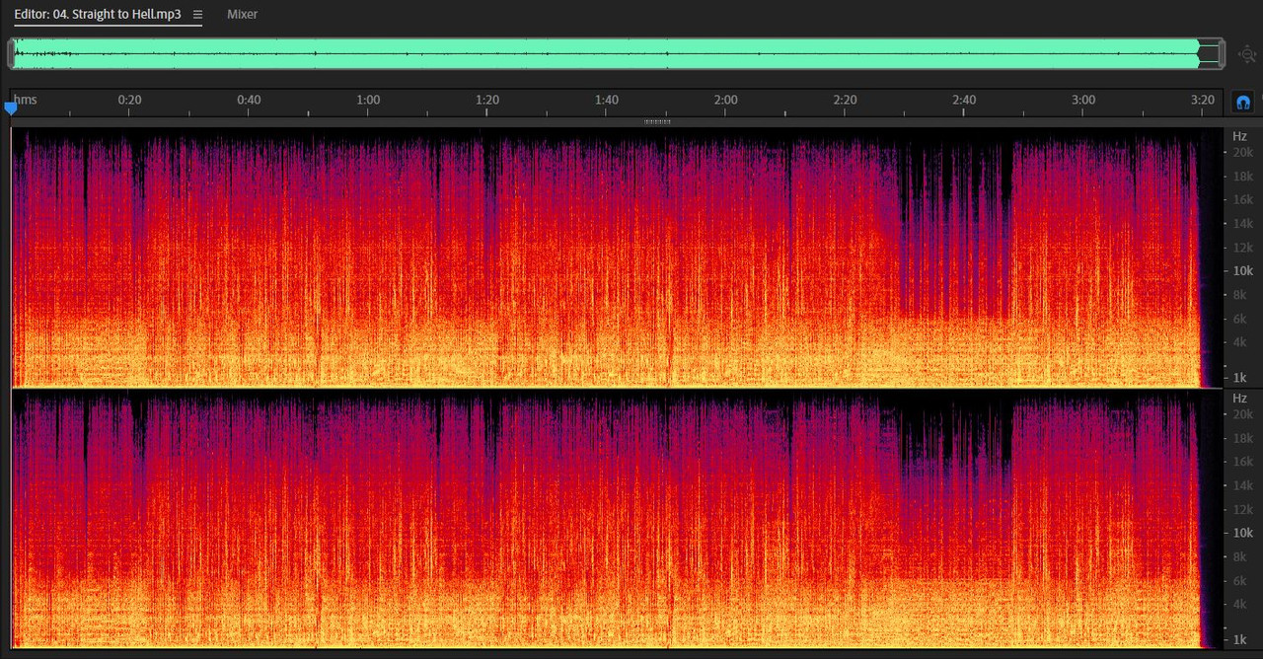Click the 3:00 mark on time ruler
The height and width of the screenshot is (659, 1263).
[1083, 100]
